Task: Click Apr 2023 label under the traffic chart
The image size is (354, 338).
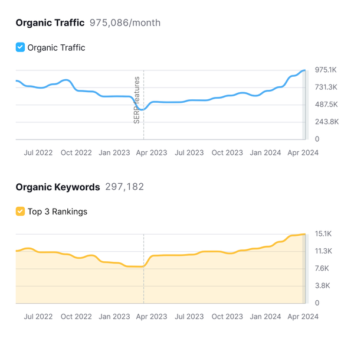Action: (x=152, y=152)
